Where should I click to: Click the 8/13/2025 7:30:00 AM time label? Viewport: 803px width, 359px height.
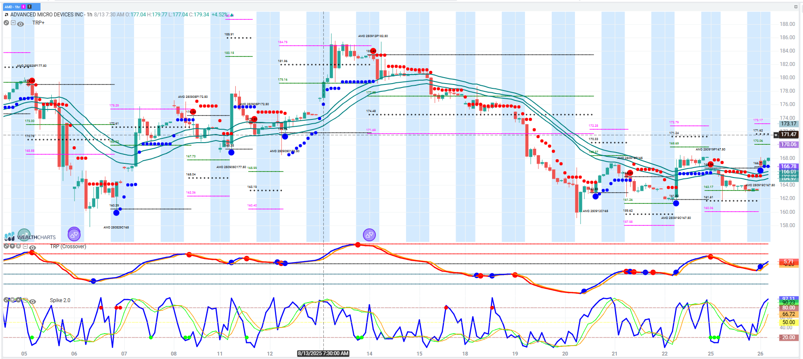323,353
